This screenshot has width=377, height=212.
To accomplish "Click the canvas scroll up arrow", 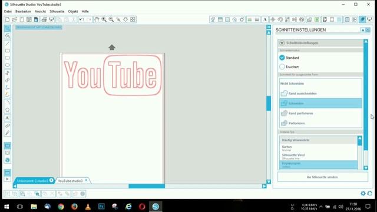I will [269, 32].
